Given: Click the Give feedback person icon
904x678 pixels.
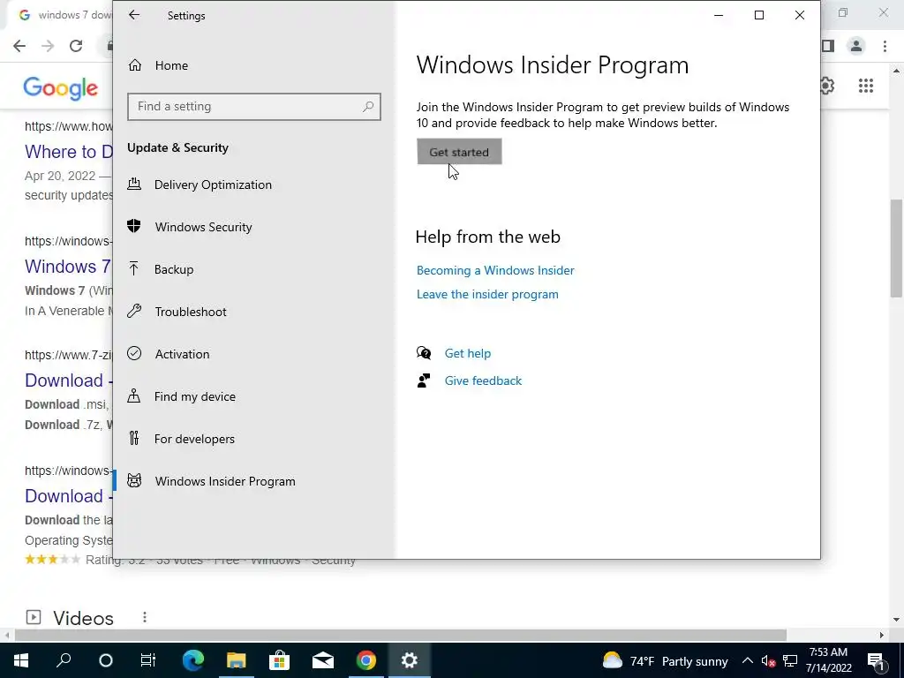Looking at the screenshot, I should (424, 380).
